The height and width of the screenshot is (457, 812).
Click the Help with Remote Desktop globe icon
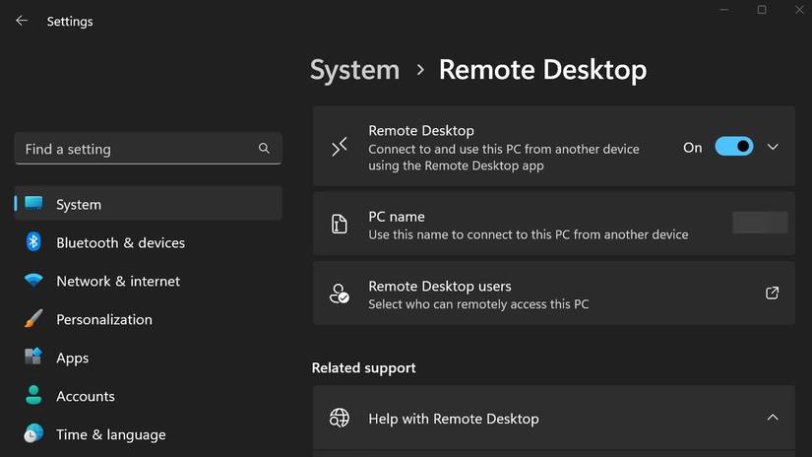click(x=340, y=418)
